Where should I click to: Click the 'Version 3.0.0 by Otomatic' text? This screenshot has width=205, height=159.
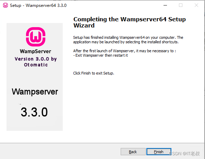(x=36, y=62)
